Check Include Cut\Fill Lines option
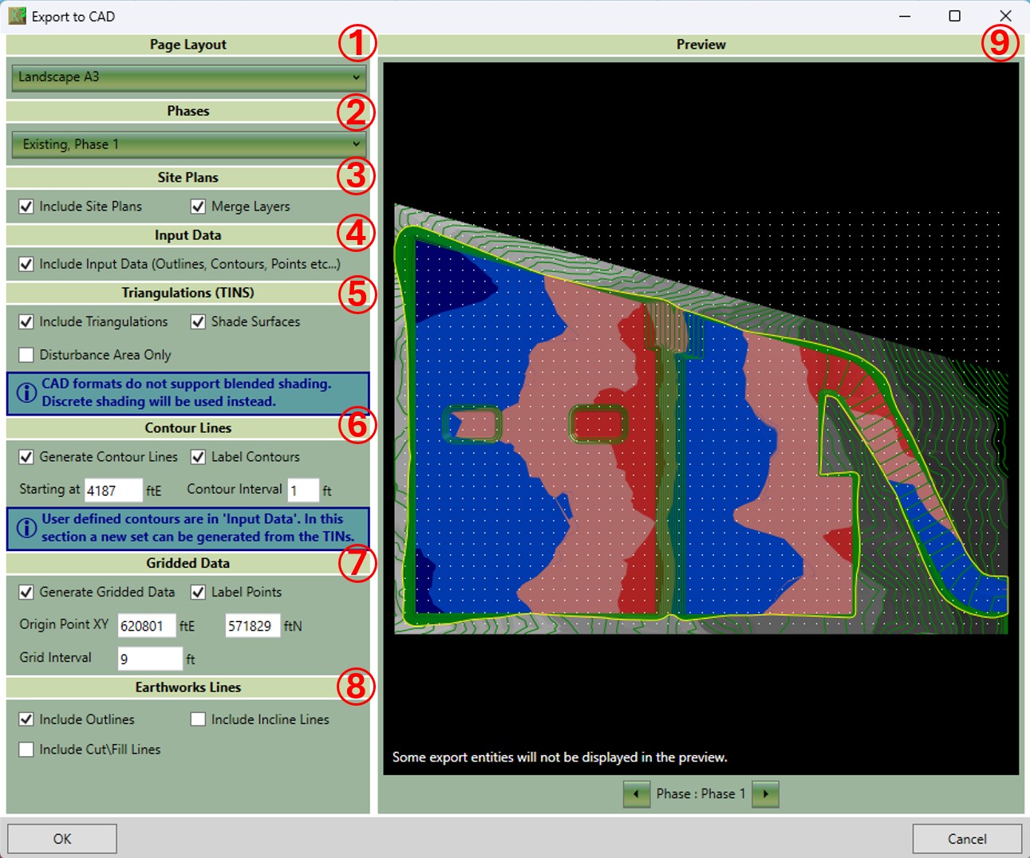 (x=26, y=750)
